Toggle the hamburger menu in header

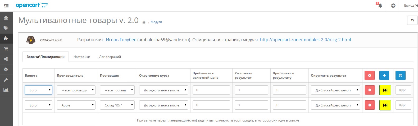coord(6,6)
